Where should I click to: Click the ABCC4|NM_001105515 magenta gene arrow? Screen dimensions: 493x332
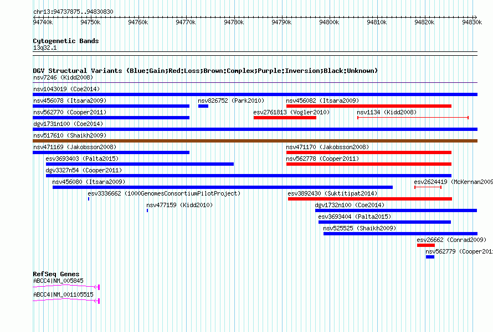[66, 301]
